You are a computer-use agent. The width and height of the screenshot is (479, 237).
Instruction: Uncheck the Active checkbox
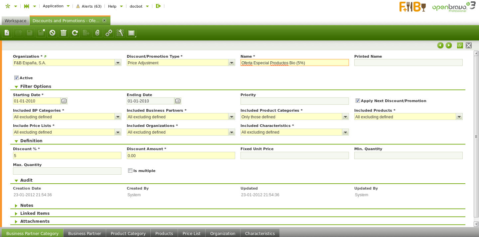click(16, 78)
